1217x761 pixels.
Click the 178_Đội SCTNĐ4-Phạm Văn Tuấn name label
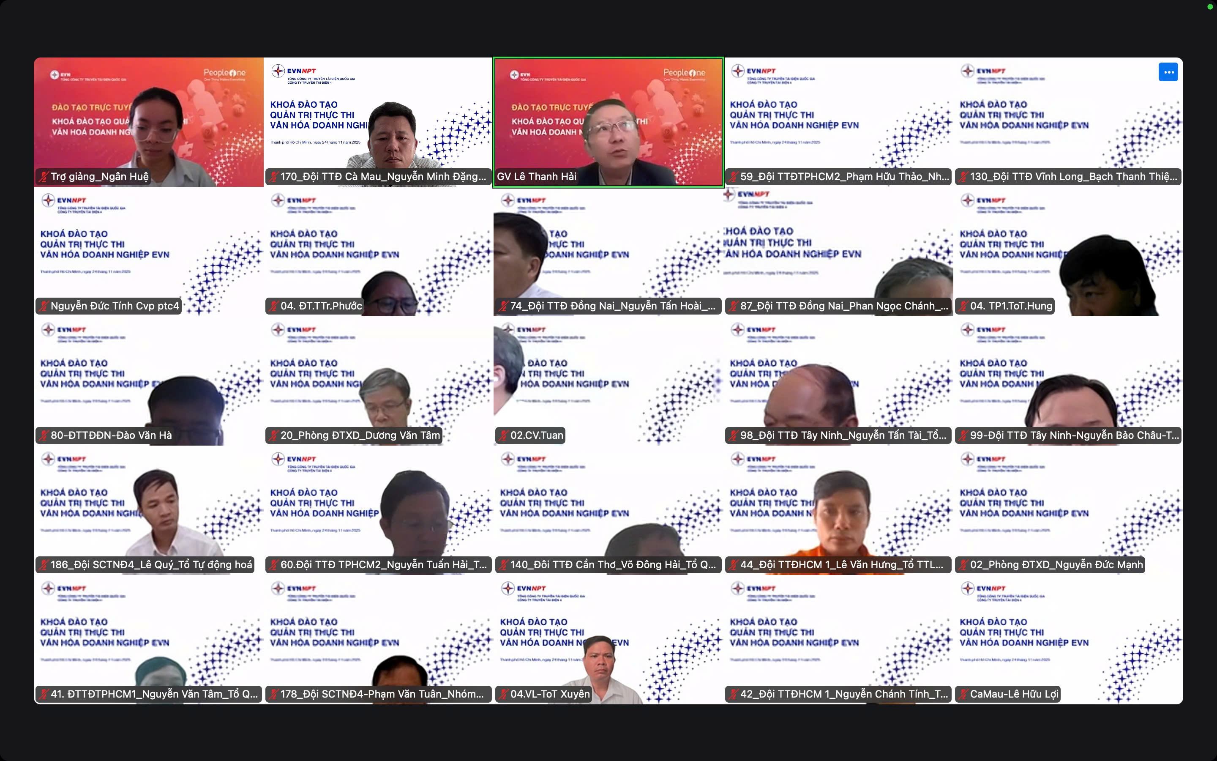(x=382, y=694)
